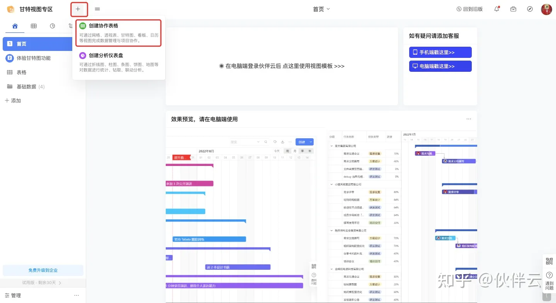
Task: Switch to the table grid tab icon
Action: click(34, 26)
